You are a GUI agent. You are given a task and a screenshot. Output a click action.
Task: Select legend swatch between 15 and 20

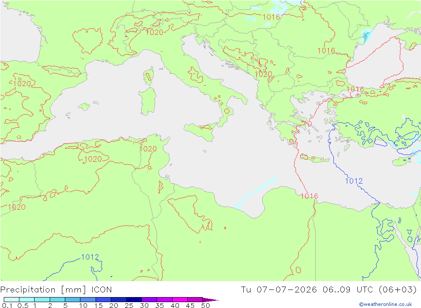point(104,300)
